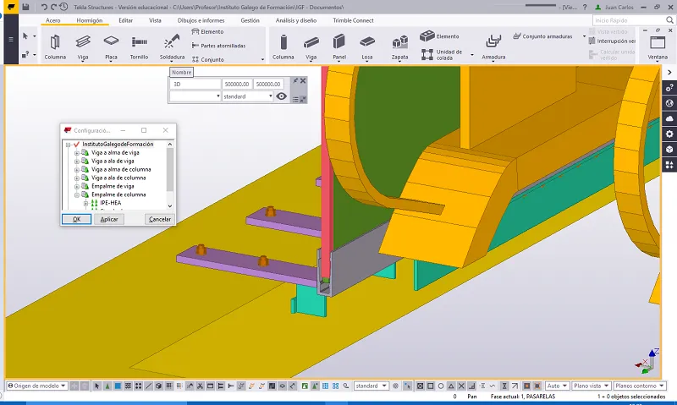
Task: Switch to the Editar tab
Action: tap(125, 20)
